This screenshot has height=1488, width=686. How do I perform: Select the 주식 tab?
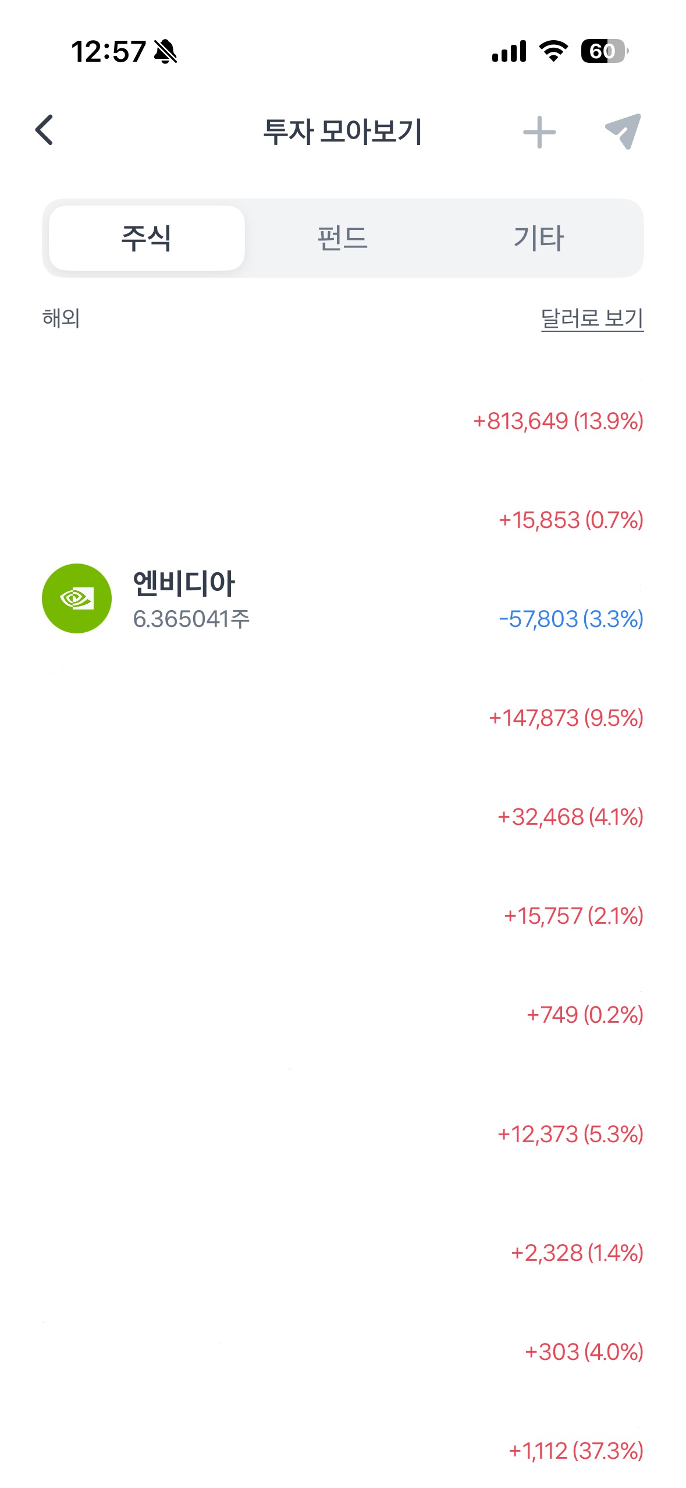147,238
